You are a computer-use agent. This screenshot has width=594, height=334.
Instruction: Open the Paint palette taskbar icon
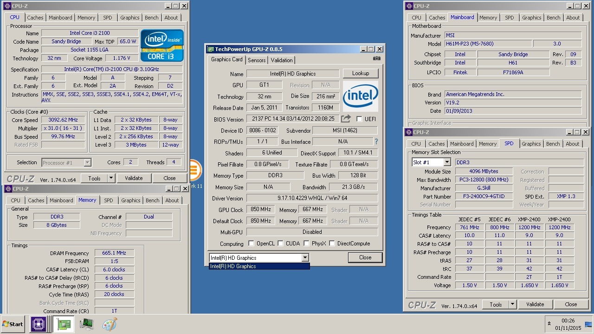click(110, 324)
